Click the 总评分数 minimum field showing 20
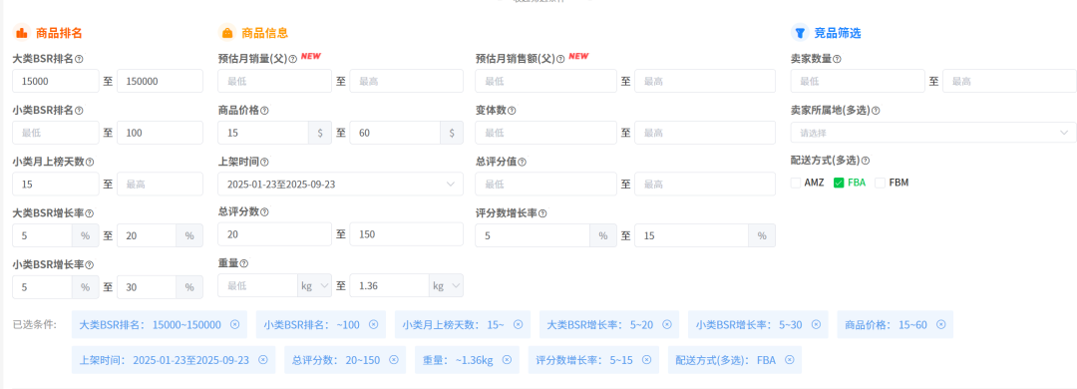The height and width of the screenshot is (389, 1077). click(x=275, y=234)
